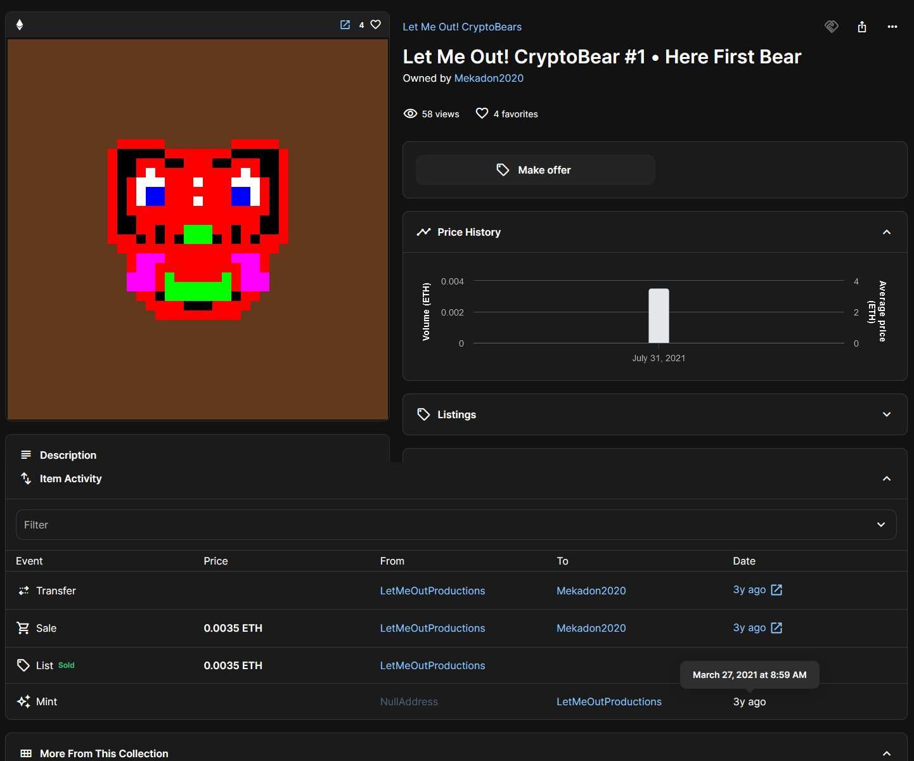
Task: Toggle the heart favorite icon above image
Action: [x=376, y=25]
